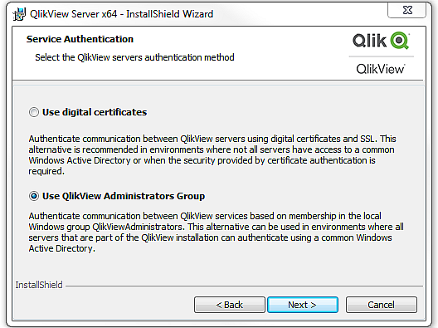Select Use QlikView Administrators Group option
The image size is (438, 328).
click(34, 196)
